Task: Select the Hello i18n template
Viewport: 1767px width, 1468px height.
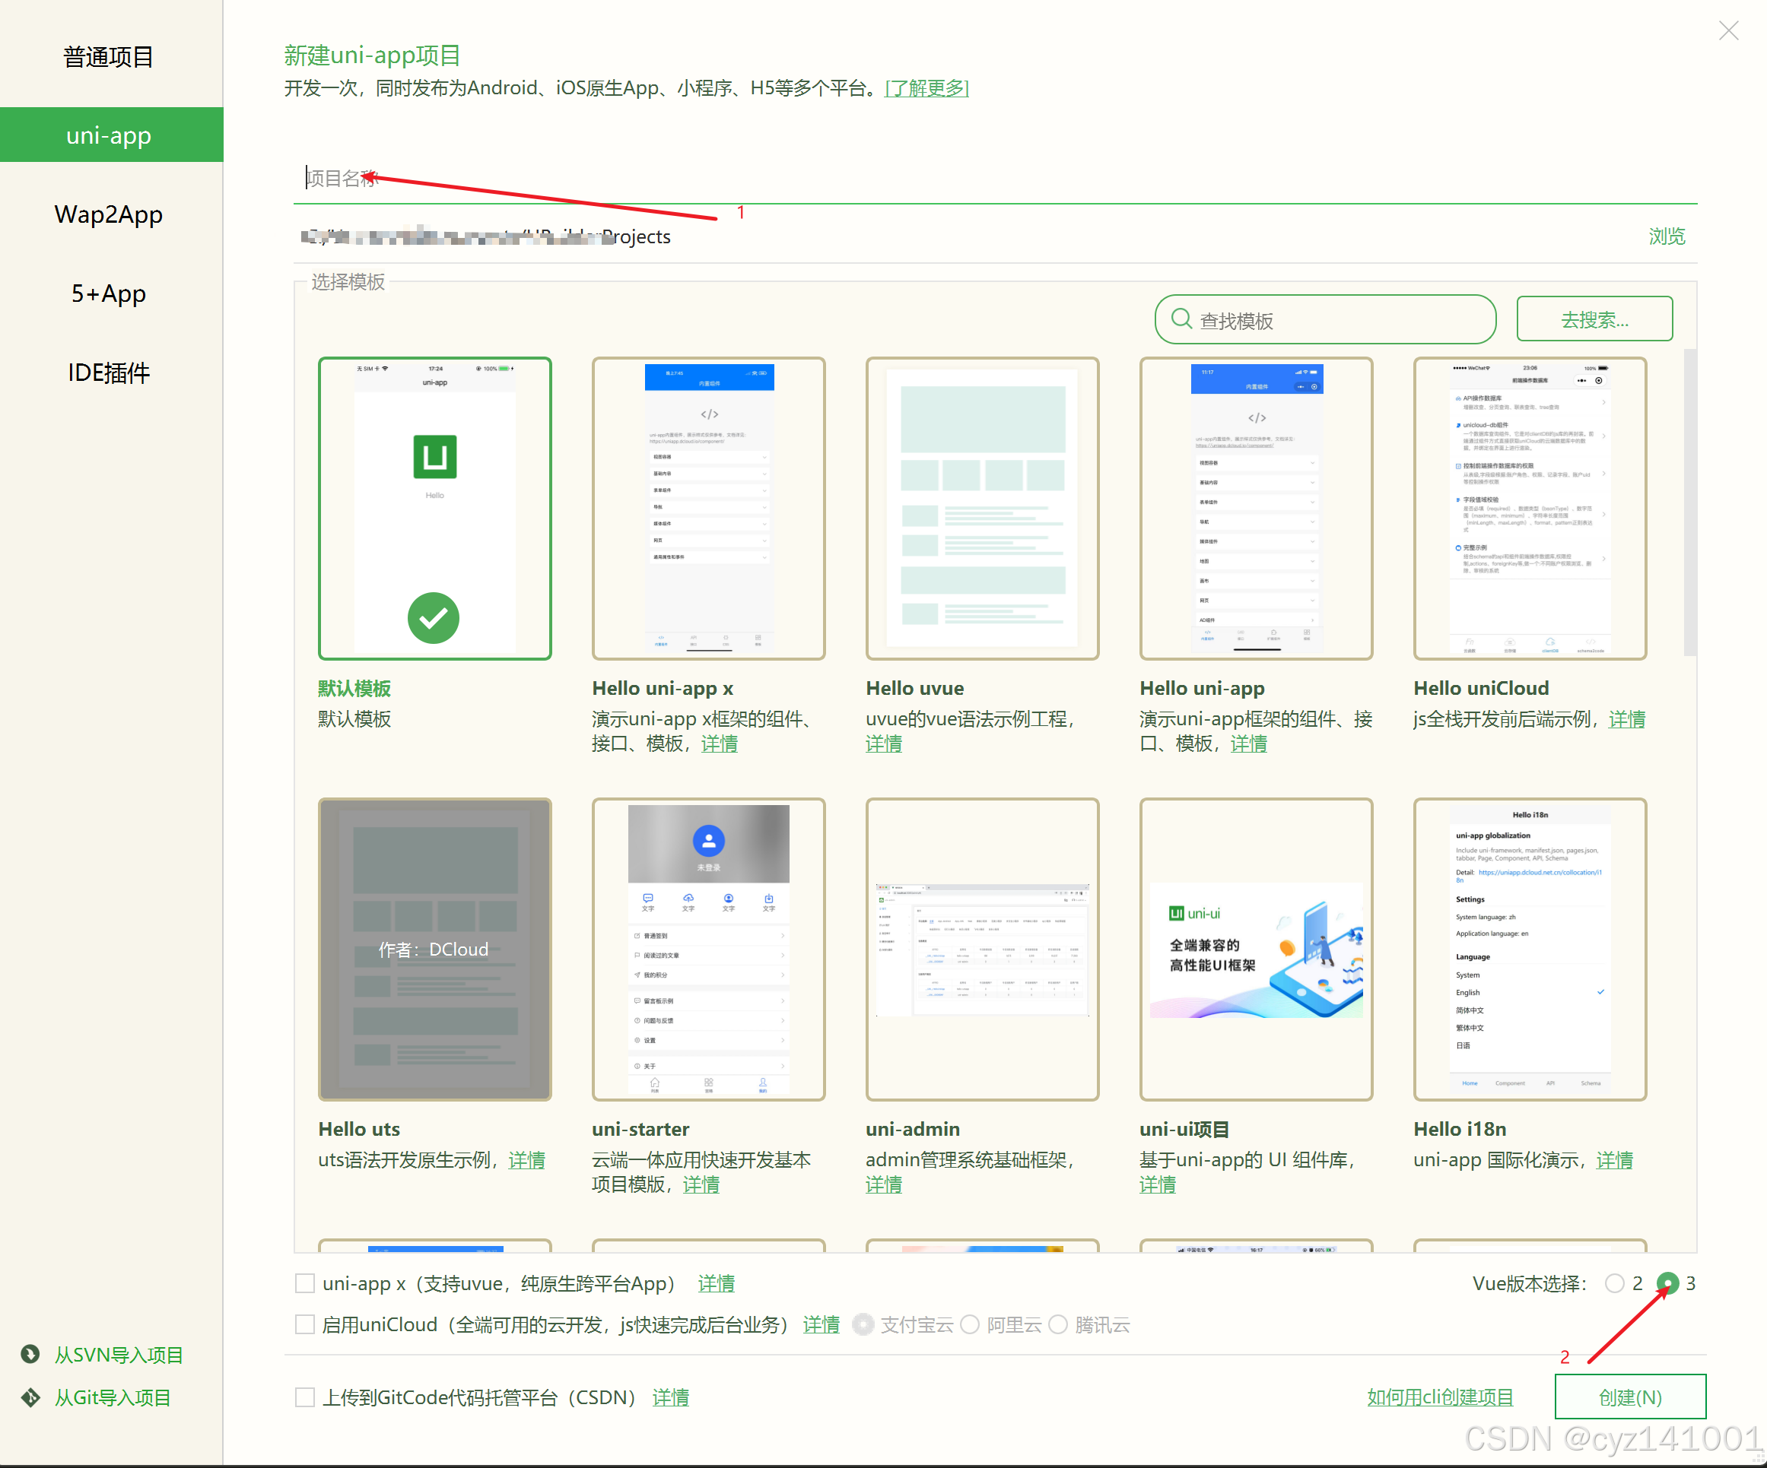Action: tap(1529, 950)
